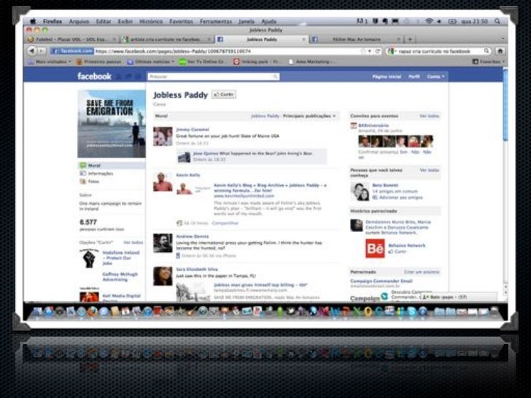Switch to the artista cria curriculo tab
Image resolution: width=531 pixels, height=398 pixels.
coord(166,39)
